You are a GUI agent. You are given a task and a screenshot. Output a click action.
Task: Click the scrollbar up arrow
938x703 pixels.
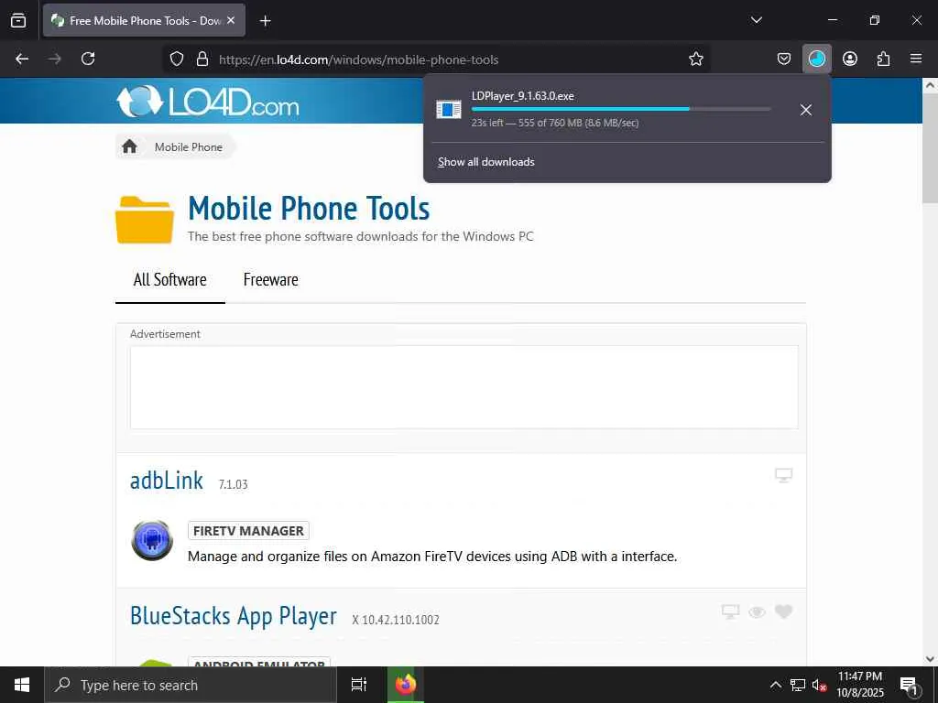(930, 85)
